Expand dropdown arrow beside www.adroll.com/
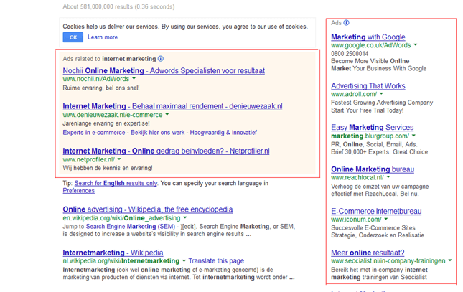The image size is (463, 292). click(x=381, y=93)
